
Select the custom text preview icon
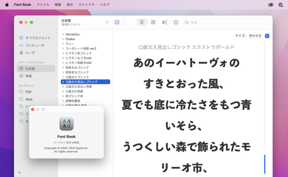[165, 22]
